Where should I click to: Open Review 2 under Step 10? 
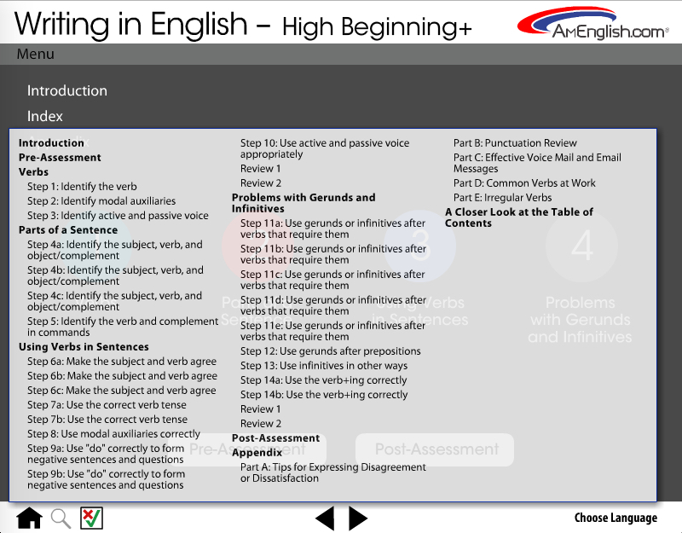click(x=261, y=183)
